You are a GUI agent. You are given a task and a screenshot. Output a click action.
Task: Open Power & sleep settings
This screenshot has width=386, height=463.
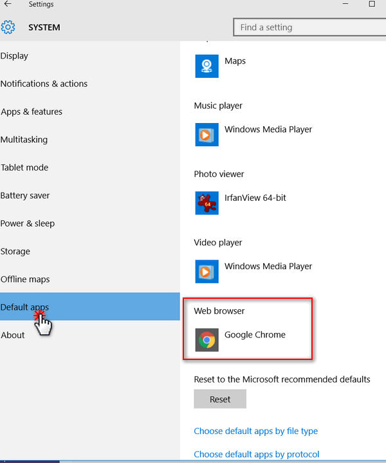click(x=28, y=223)
